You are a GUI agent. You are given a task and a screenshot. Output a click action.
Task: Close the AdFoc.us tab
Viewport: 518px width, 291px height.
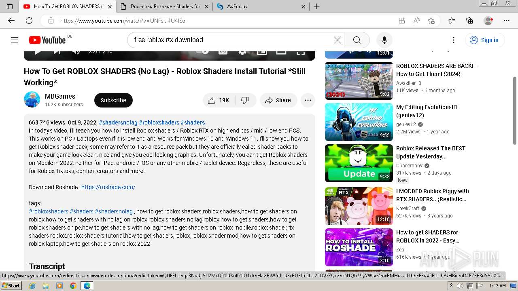(x=304, y=6)
